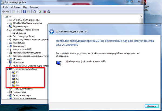Select Переносные устройства category label
162x111 pixels.
coord(25,69)
